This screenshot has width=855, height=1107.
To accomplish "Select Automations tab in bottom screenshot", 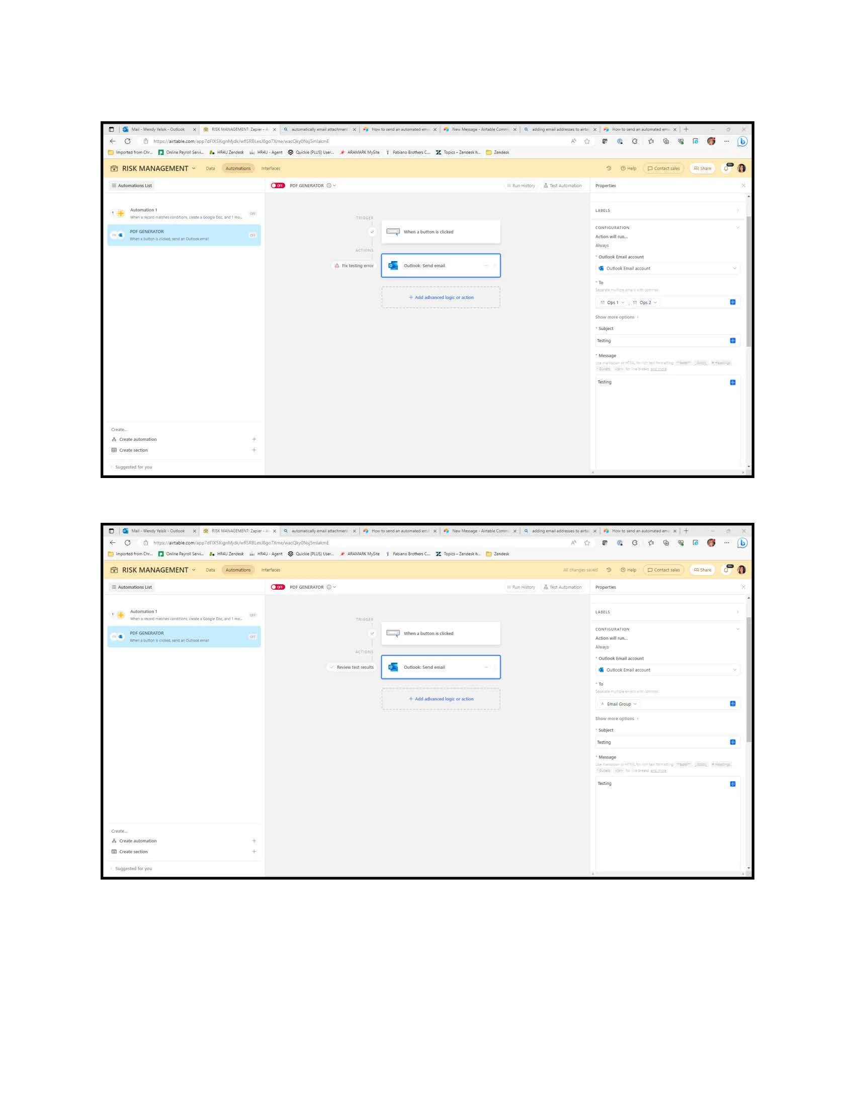I will [x=238, y=570].
